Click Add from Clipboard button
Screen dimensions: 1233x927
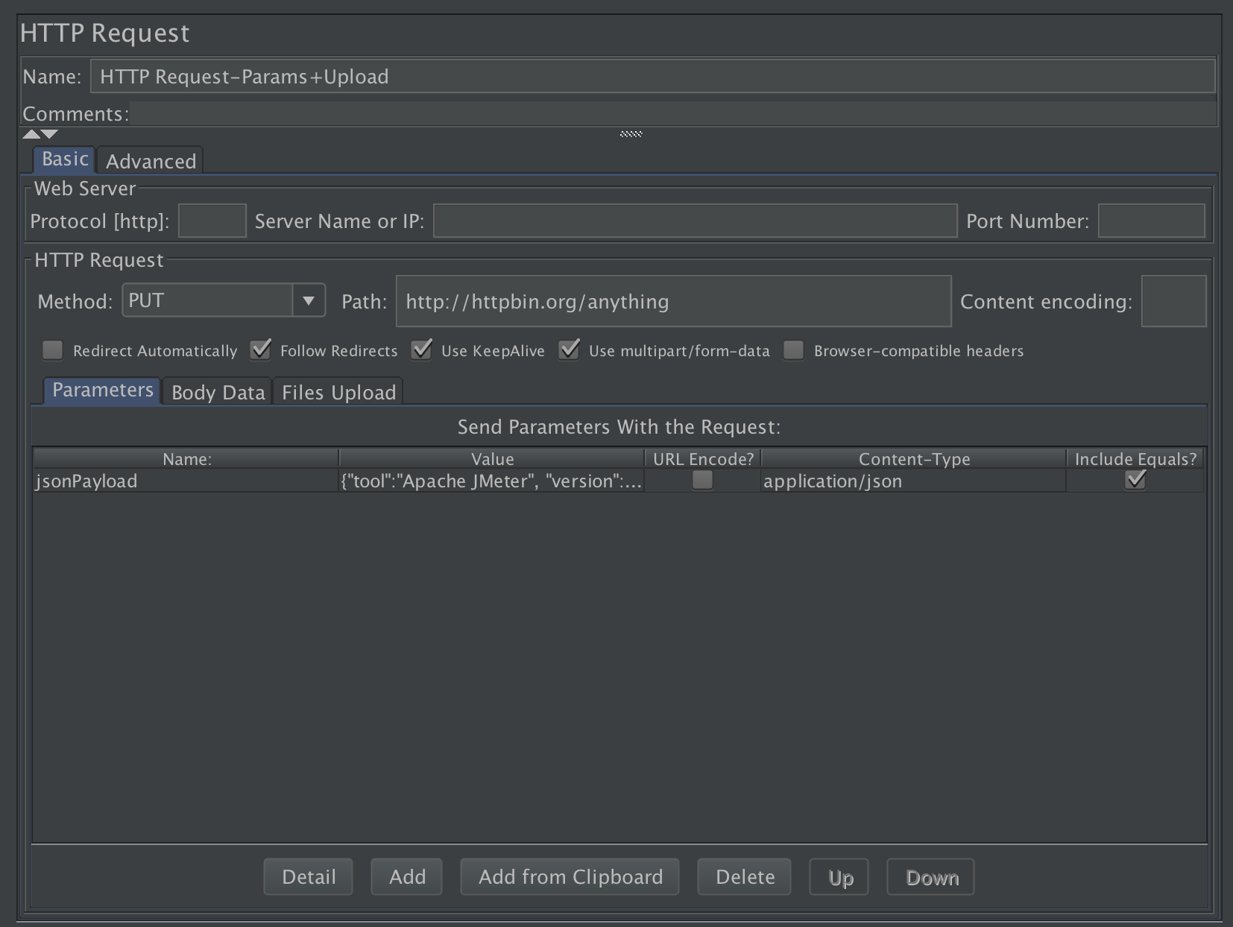(570, 877)
